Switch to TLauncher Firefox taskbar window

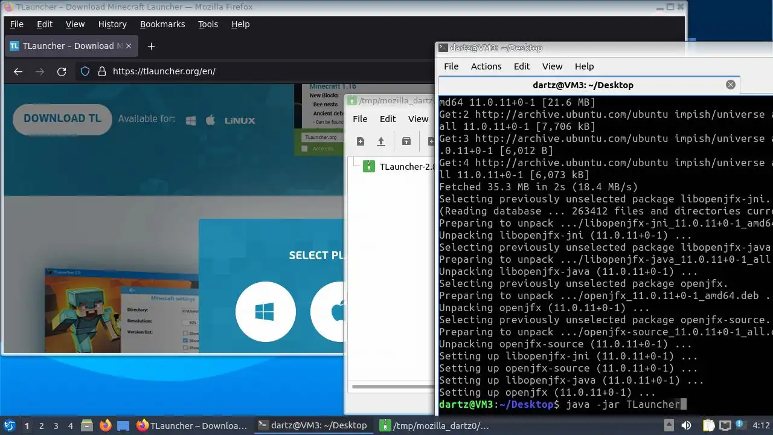pos(192,426)
